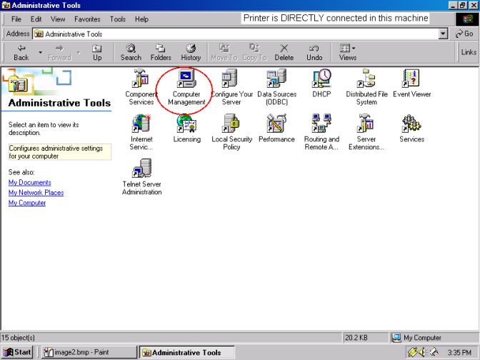This screenshot has height=360, width=480.
Task: Switch to image2.bmp - Paint taskbar item
Action: click(x=86, y=352)
